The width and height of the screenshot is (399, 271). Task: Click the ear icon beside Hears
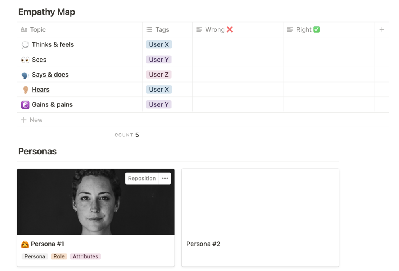[25, 90]
